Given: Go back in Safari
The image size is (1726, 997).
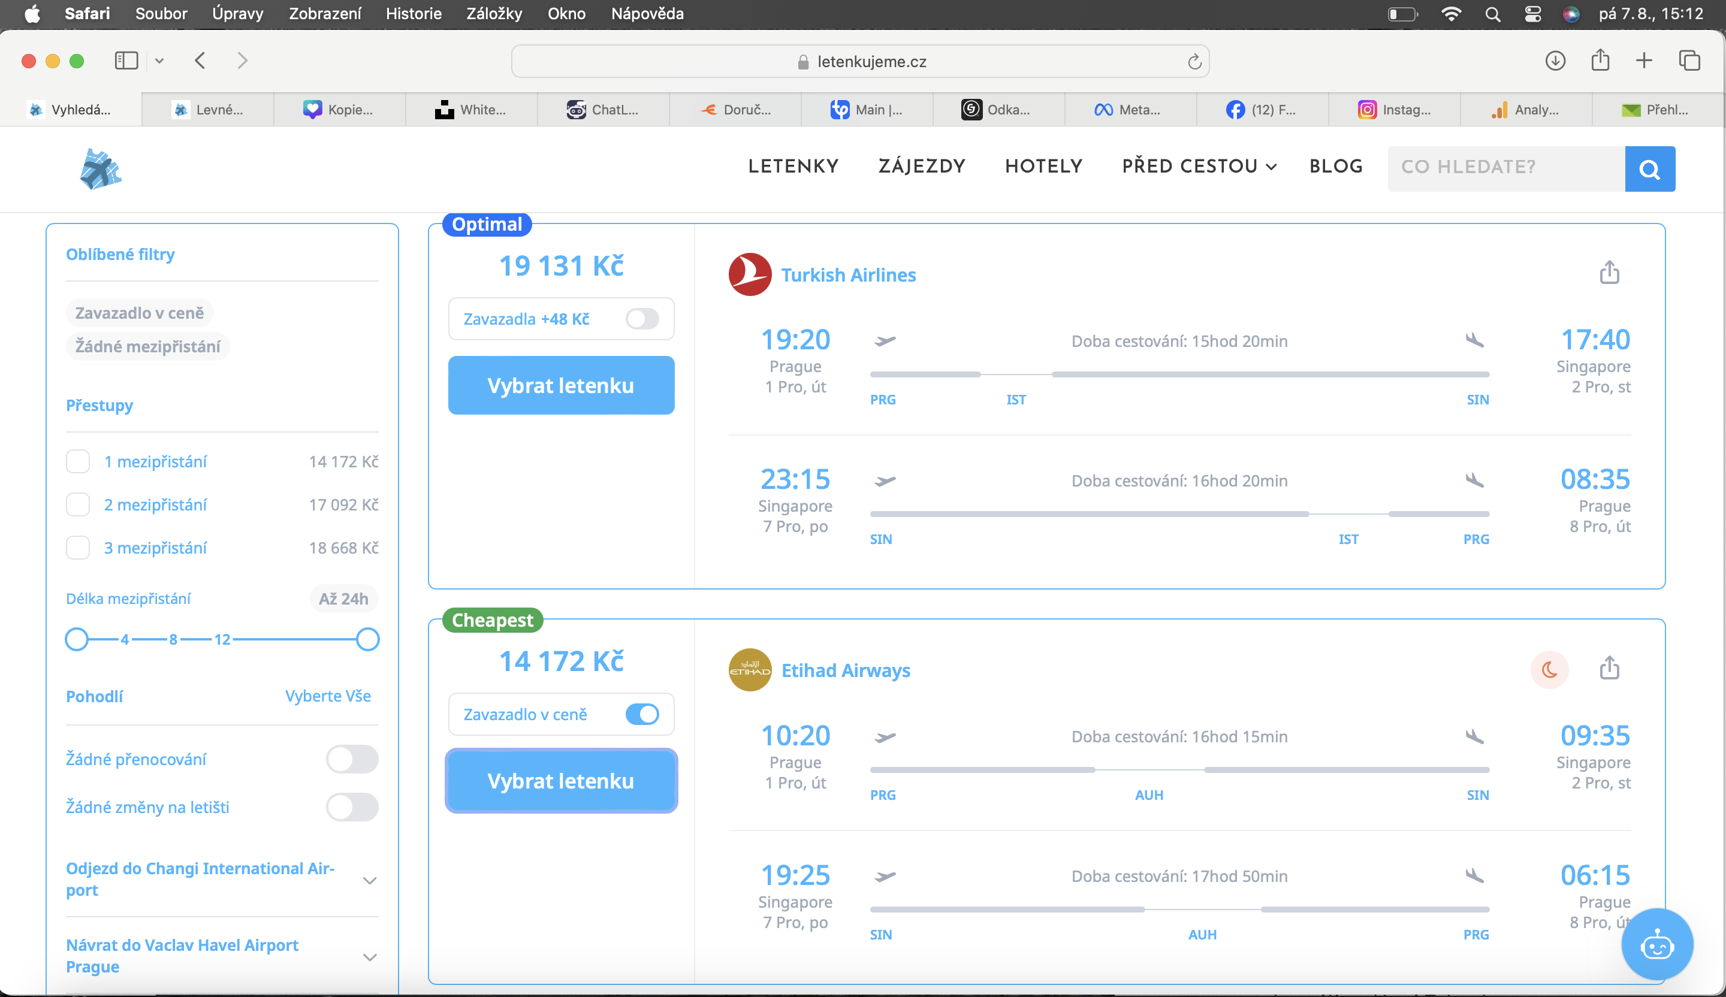Looking at the screenshot, I should [x=200, y=61].
